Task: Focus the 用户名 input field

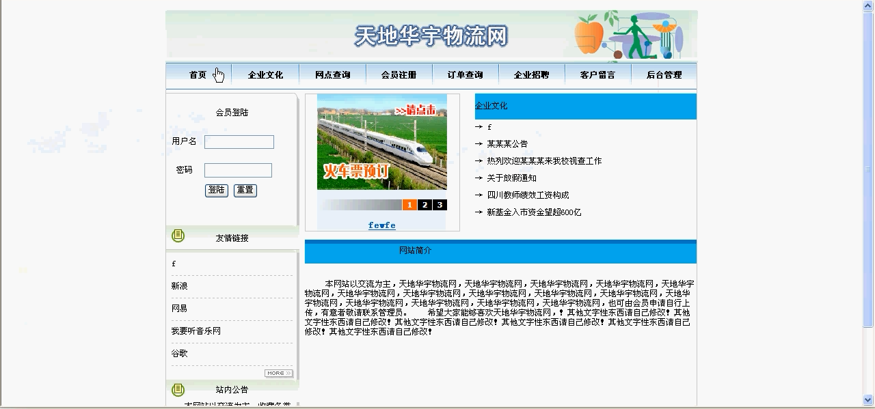Action: [x=239, y=142]
